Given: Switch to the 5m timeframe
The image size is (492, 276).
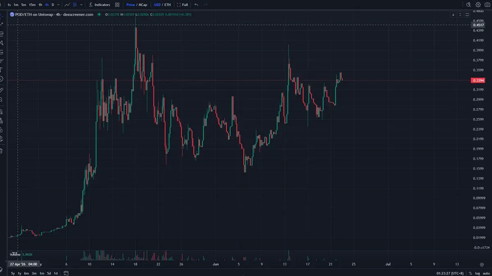Looking at the screenshot, I should click(24, 5).
